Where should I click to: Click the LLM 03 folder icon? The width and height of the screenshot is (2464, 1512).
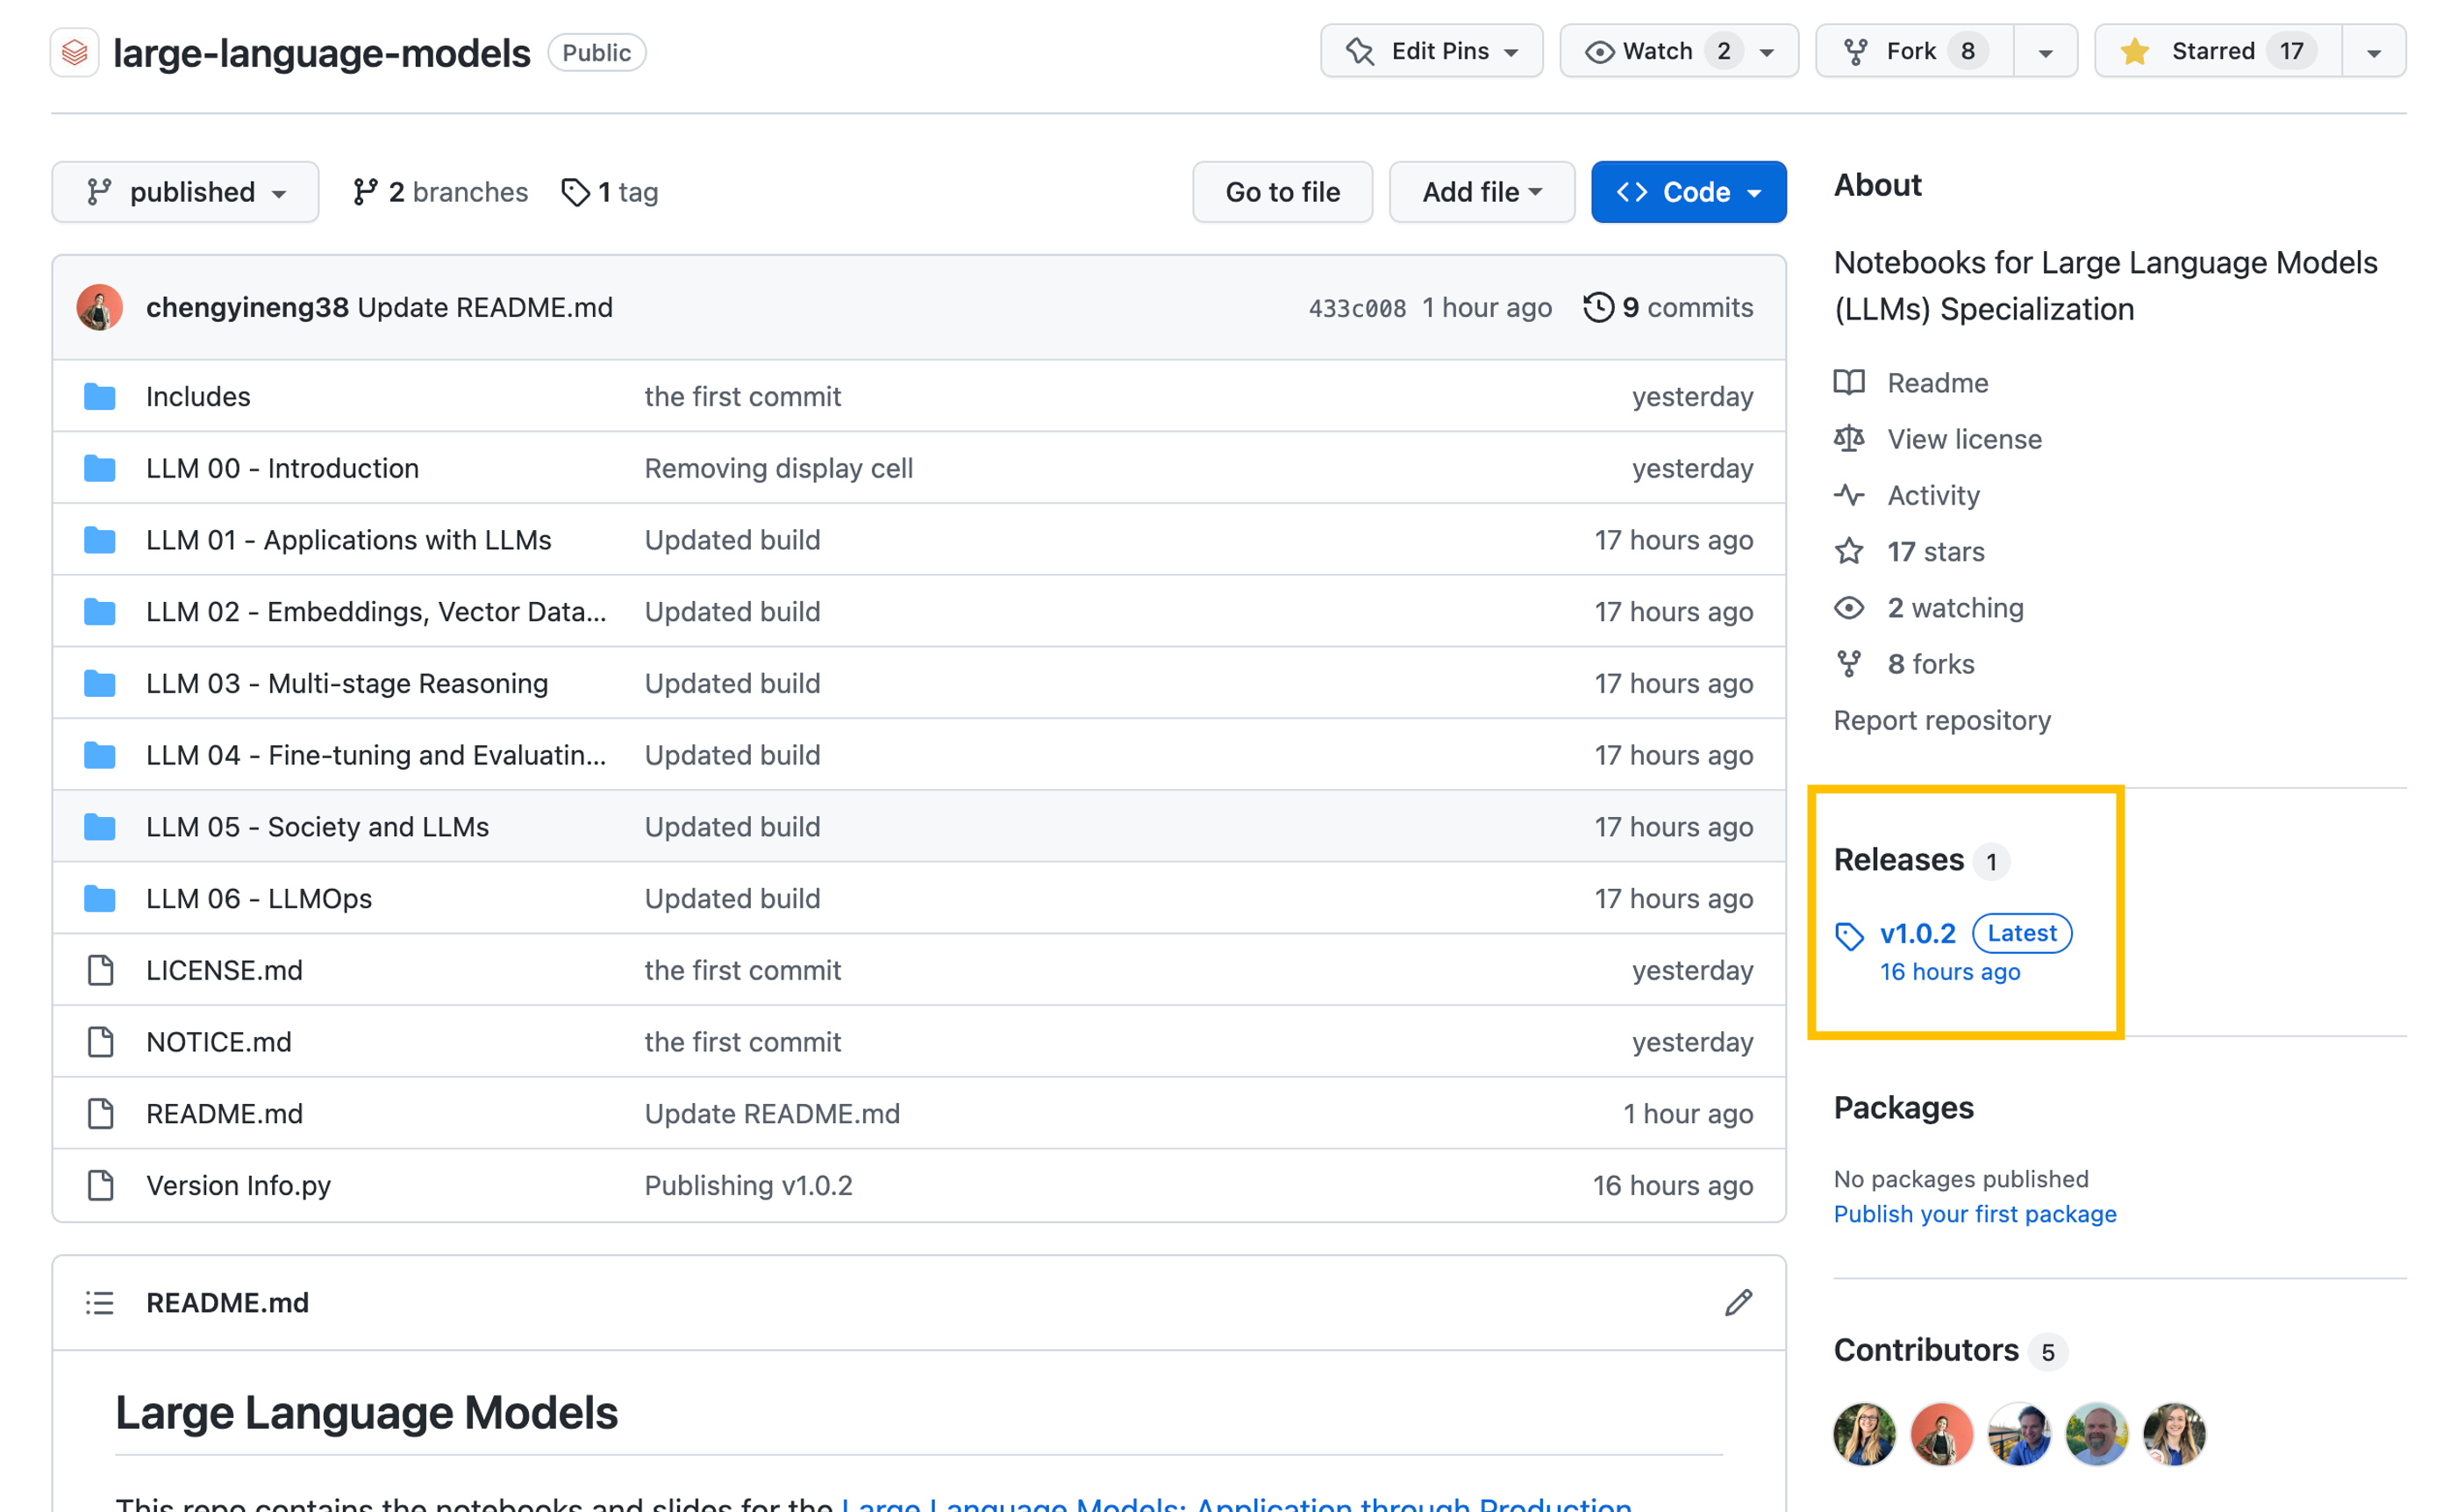pos(99,684)
